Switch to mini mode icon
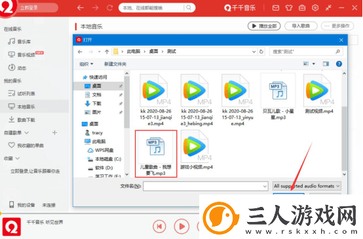 point(328,8)
